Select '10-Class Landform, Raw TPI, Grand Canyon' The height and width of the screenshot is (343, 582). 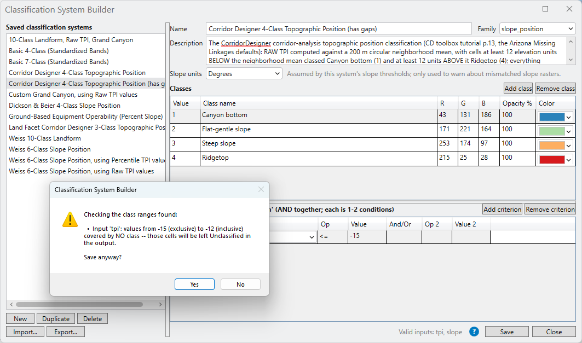click(85, 40)
